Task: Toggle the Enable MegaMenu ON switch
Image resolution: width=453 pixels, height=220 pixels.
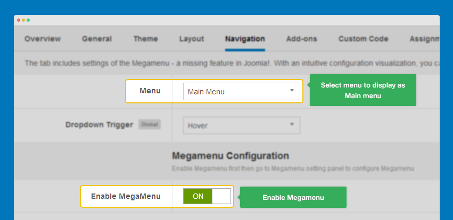Action: click(207, 196)
